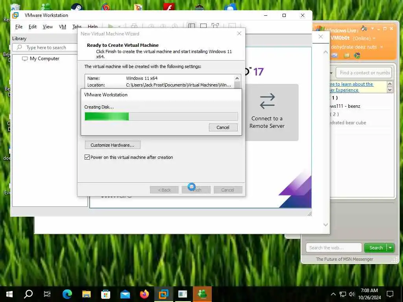Open the Search button dropdown arrow

(390, 248)
